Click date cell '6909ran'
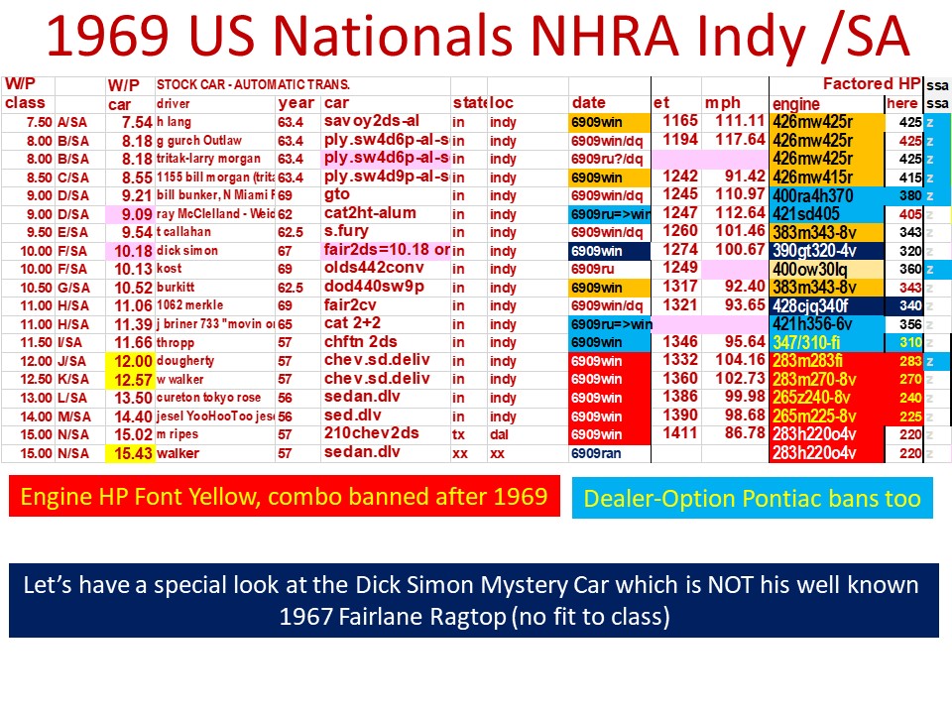The image size is (952, 714). pyautogui.click(x=596, y=453)
